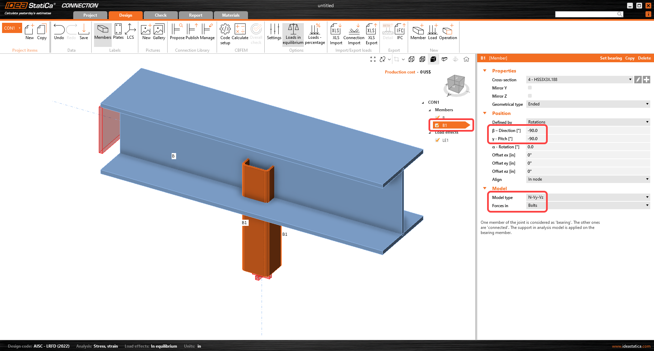The image size is (654, 351).
Task: Open the Materials tab
Action: tap(231, 15)
